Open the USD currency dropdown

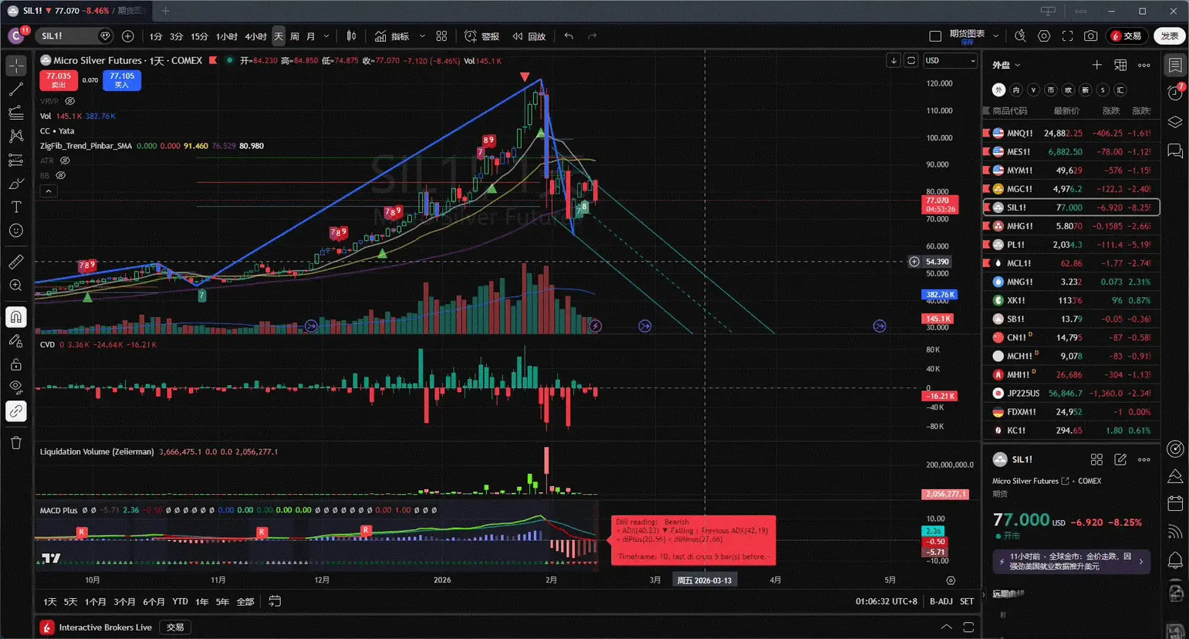coord(950,60)
